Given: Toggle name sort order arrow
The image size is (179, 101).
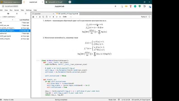Looking at the screenshot, I should pos(13,20).
